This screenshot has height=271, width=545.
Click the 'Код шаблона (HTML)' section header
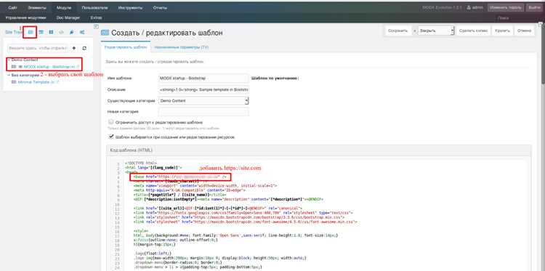[x=318, y=150]
